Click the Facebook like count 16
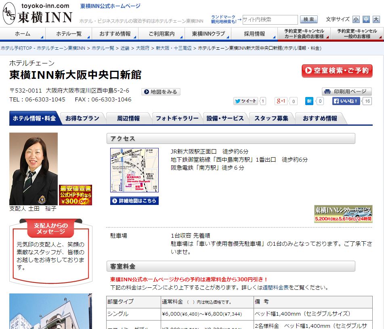384x329 pixels. [x=367, y=101]
